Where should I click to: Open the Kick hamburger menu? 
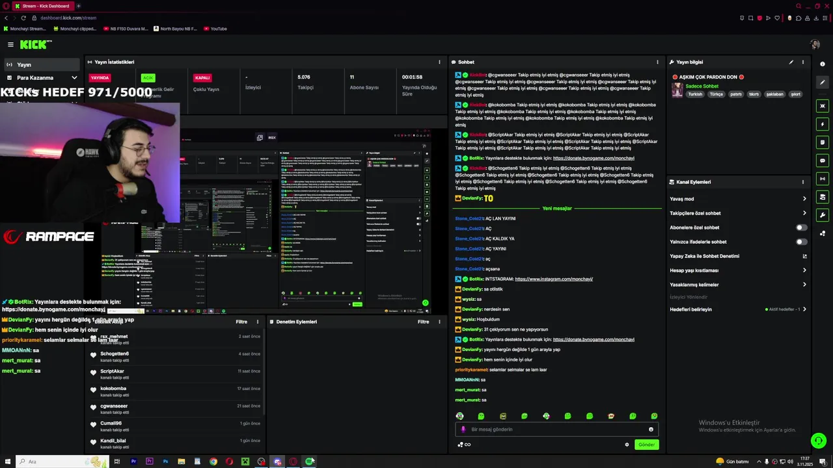10,44
